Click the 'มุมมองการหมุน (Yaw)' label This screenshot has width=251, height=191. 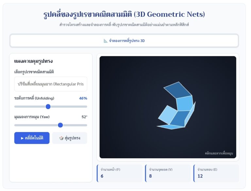[x=32, y=117]
